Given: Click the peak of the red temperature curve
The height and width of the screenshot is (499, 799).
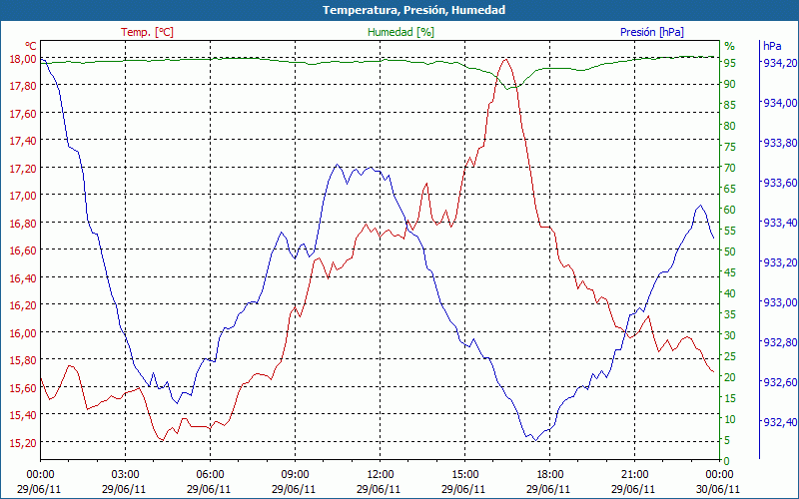Looking at the screenshot, I should coord(505,59).
